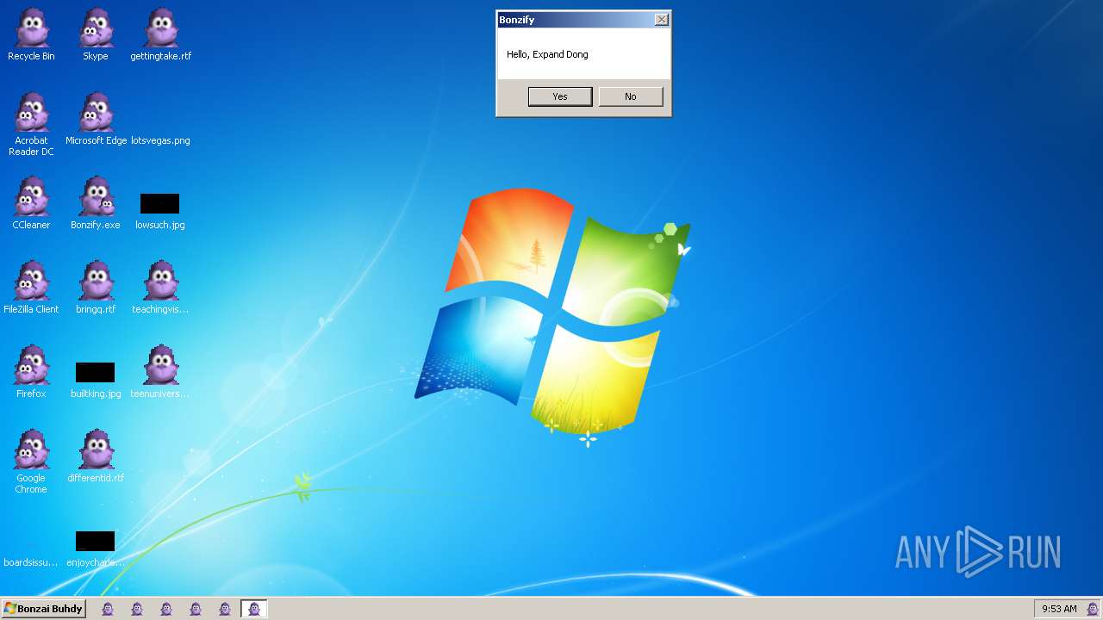Click No in the Bonzify dialog

click(x=631, y=96)
